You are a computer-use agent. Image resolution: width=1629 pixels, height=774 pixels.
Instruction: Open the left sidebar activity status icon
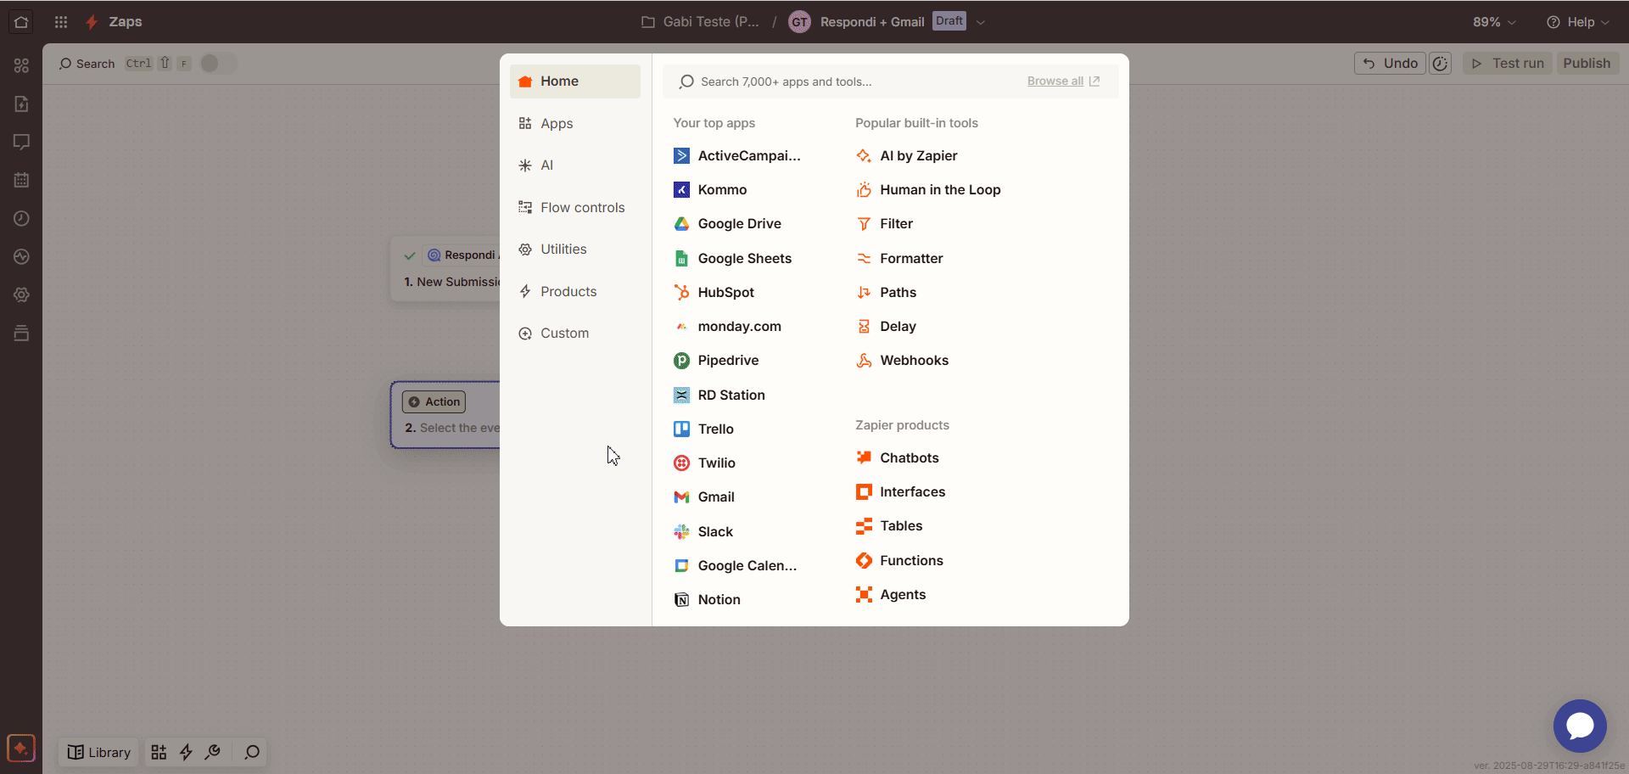(21, 256)
